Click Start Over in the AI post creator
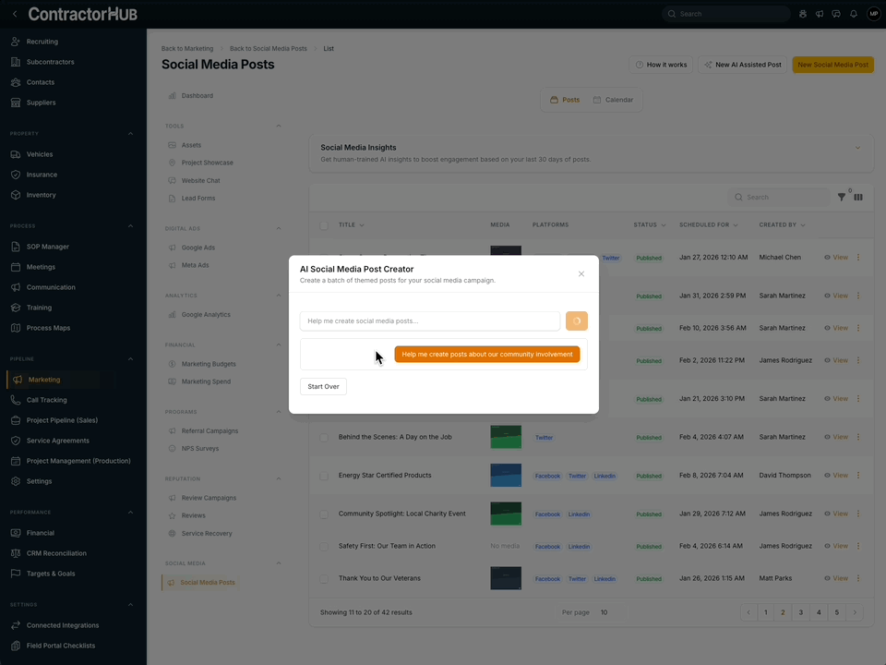 (x=323, y=386)
